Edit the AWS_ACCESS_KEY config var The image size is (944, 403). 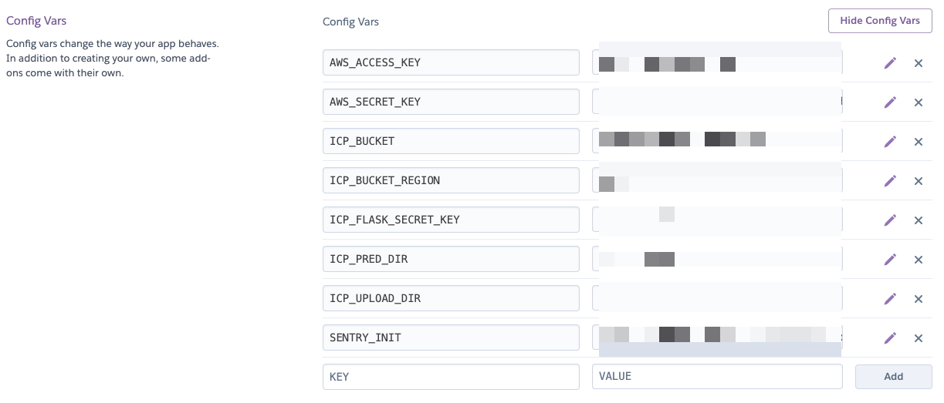point(890,63)
